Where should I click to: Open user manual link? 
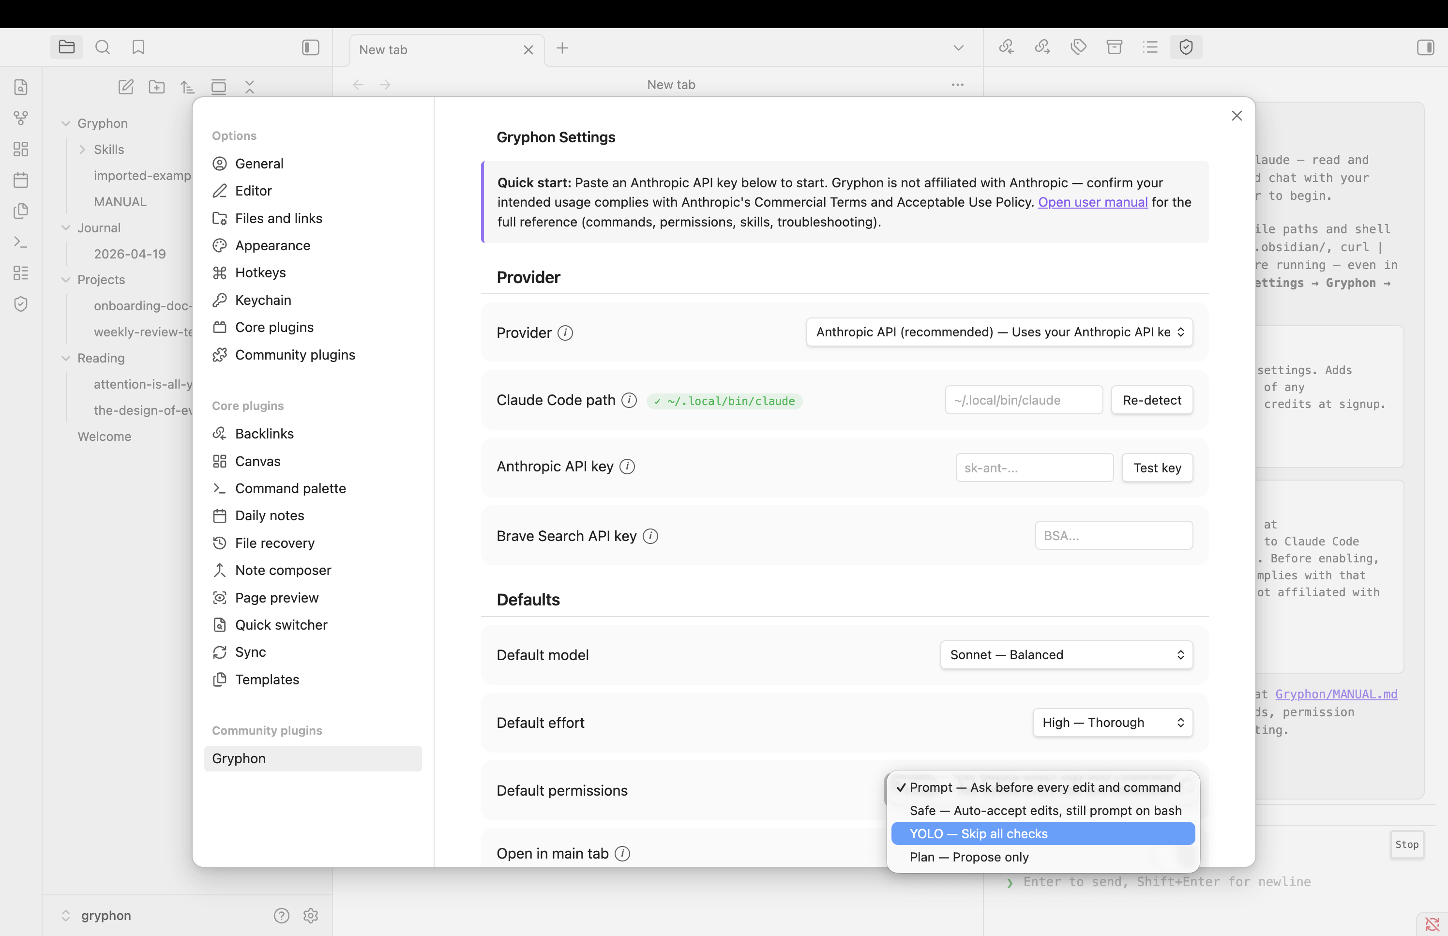tap(1092, 202)
